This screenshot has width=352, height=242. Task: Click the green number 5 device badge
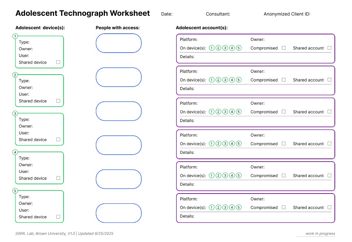pos(15,191)
